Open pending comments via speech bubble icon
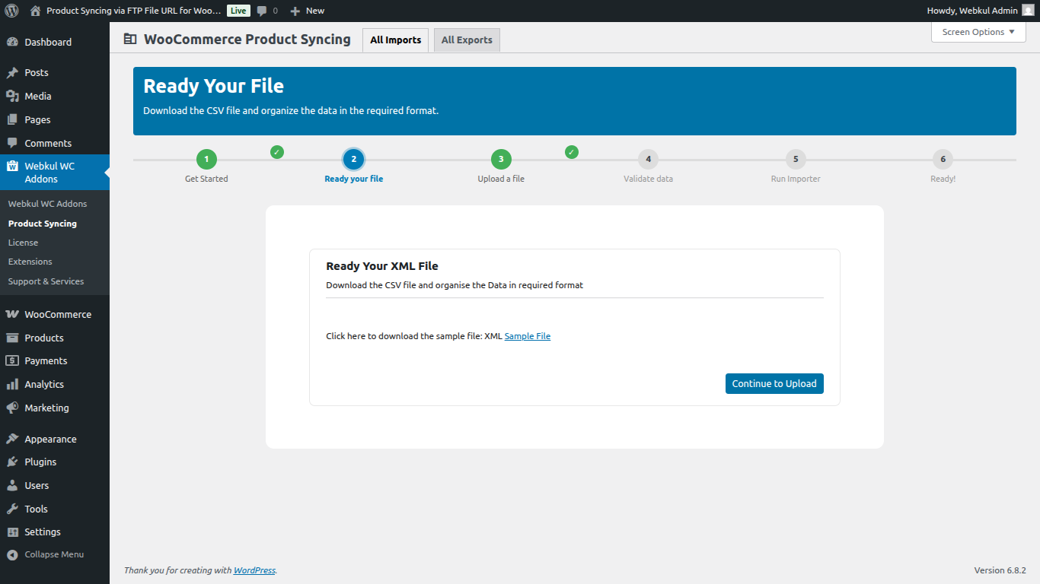Image resolution: width=1040 pixels, height=584 pixels. coord(263,11)
